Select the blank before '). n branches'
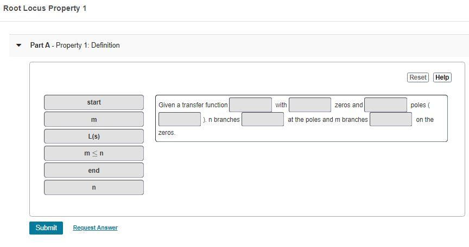Viewport: 469px width, 247px height. [180, 119]
